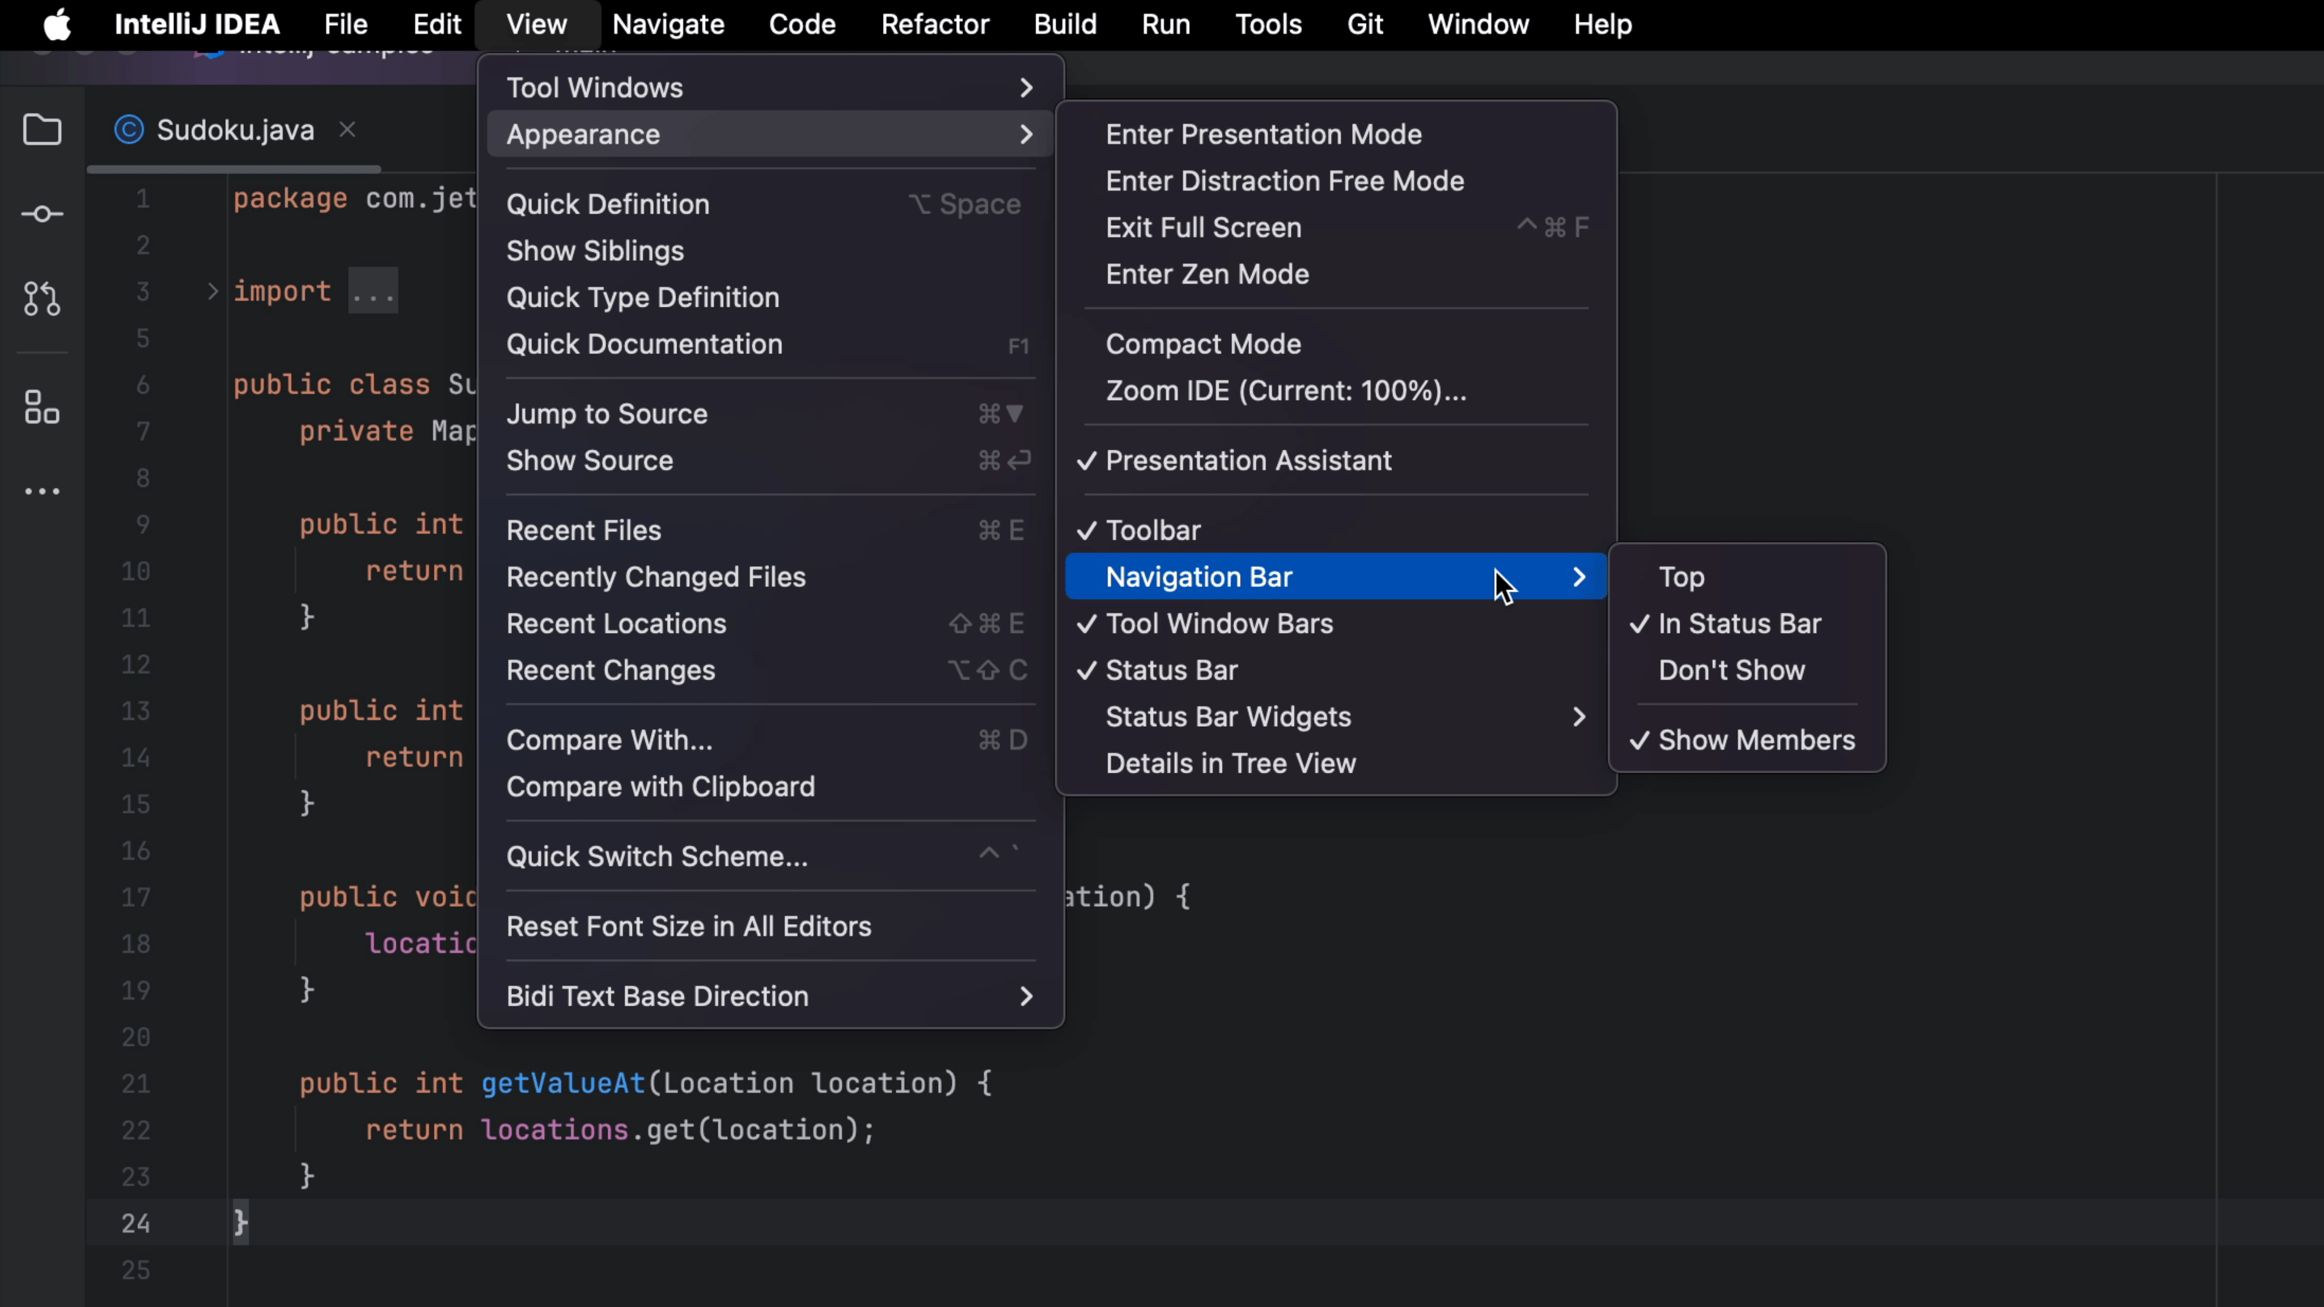Click the Project tool window icon
Screen dimensions: 2324x1307
43,131
